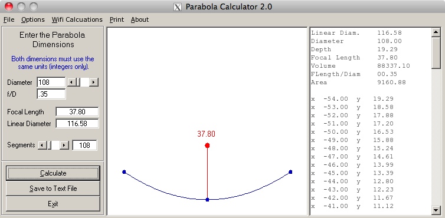
Task: Select the Depth 19.29 result row
Action: 355,49
